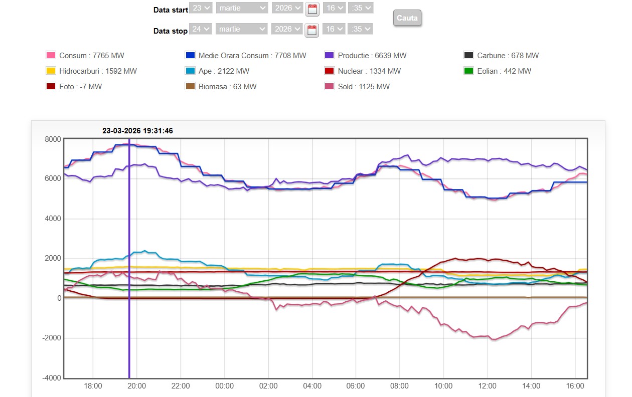Open the Data start calendar picker icon
Screen dimensions: 632x397
coord(312,9)
